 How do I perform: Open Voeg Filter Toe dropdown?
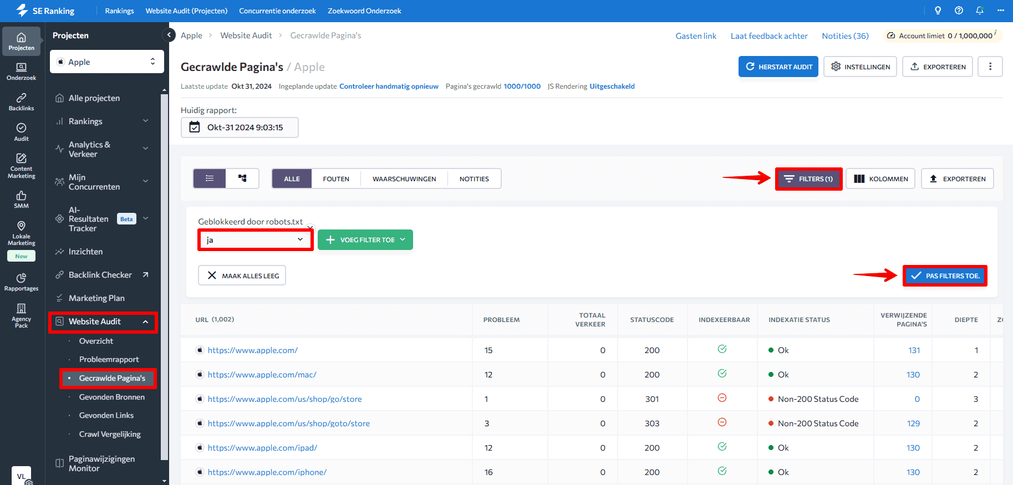(x=365, y=239)
